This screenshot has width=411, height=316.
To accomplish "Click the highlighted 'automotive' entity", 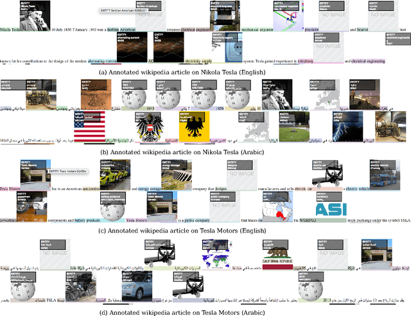I will pyautogui.click(x=91, y=189).
